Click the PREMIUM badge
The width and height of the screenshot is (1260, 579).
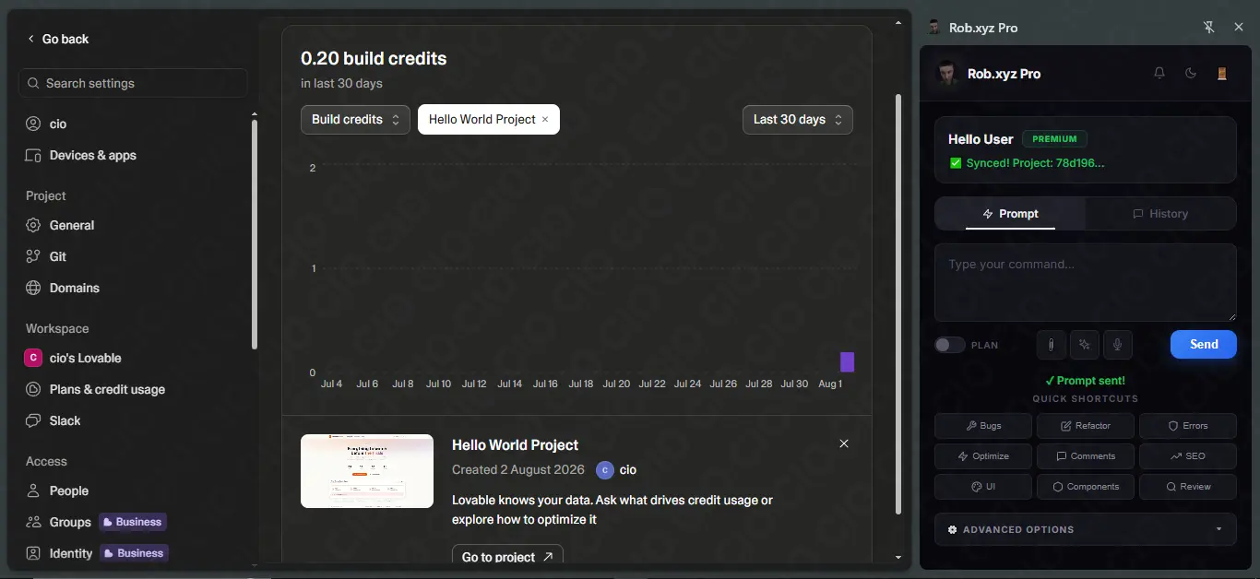click(x=1054, y=139)
